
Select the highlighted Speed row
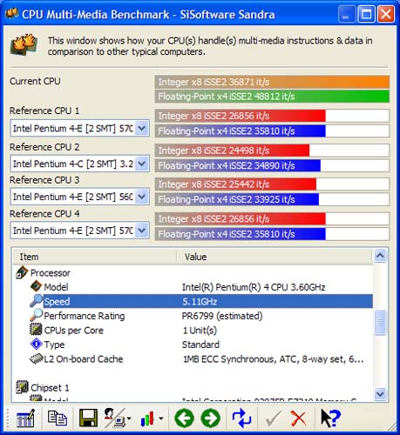193,301
